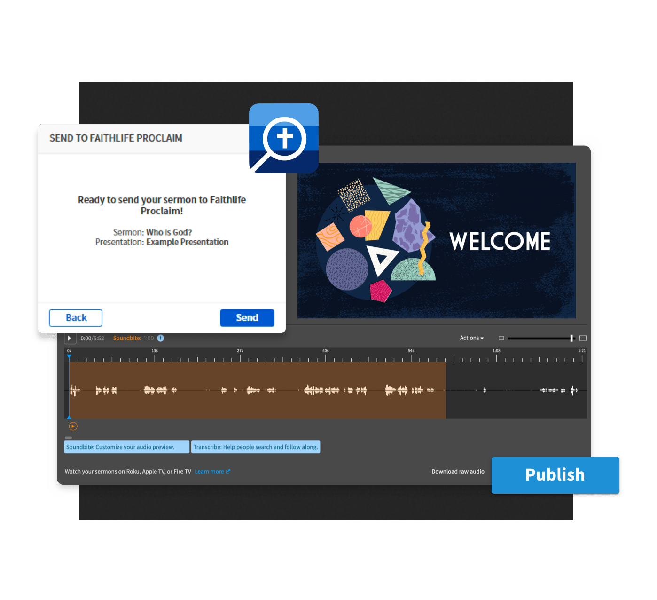Click the orange soundbite waveform region
The image size is (657, 600).
tap(258, 390)
